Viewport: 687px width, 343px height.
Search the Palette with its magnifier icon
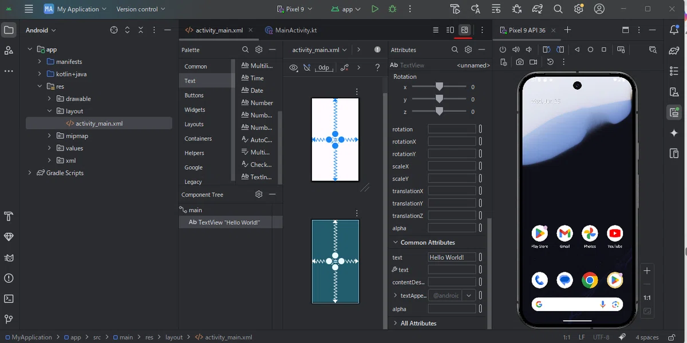click(245, 50)
